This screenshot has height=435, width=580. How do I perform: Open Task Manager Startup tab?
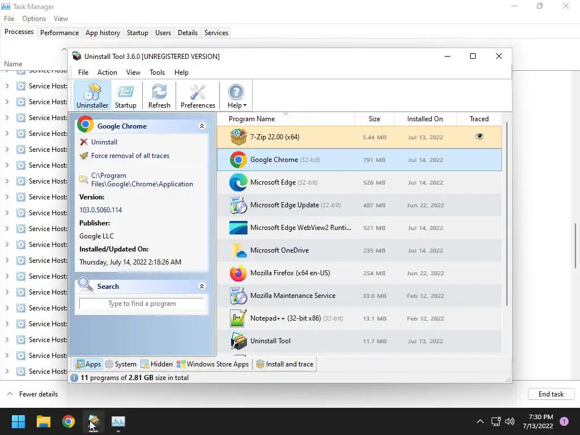coord(137,32)
